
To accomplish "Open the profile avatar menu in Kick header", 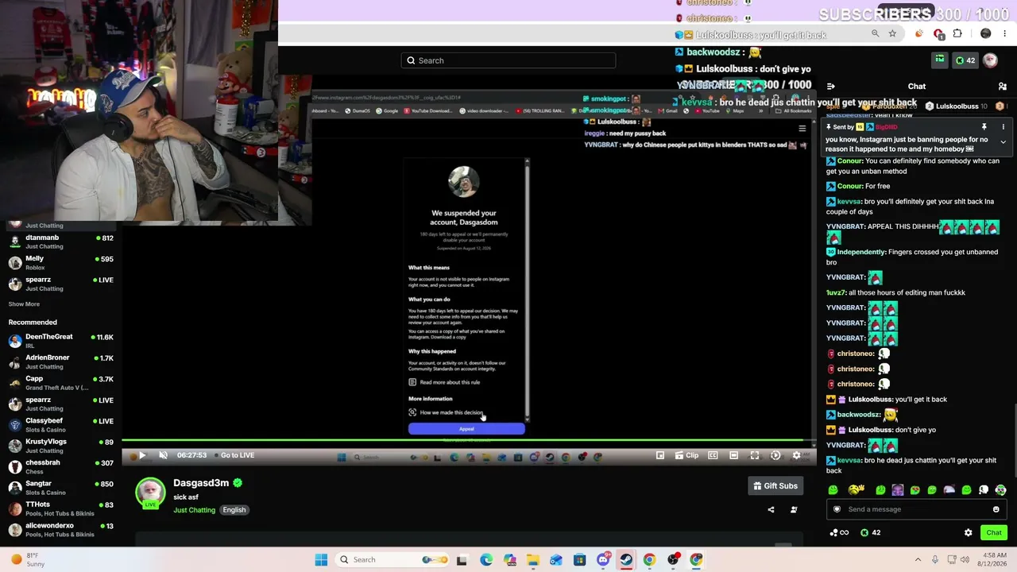I will click(990, 60).
